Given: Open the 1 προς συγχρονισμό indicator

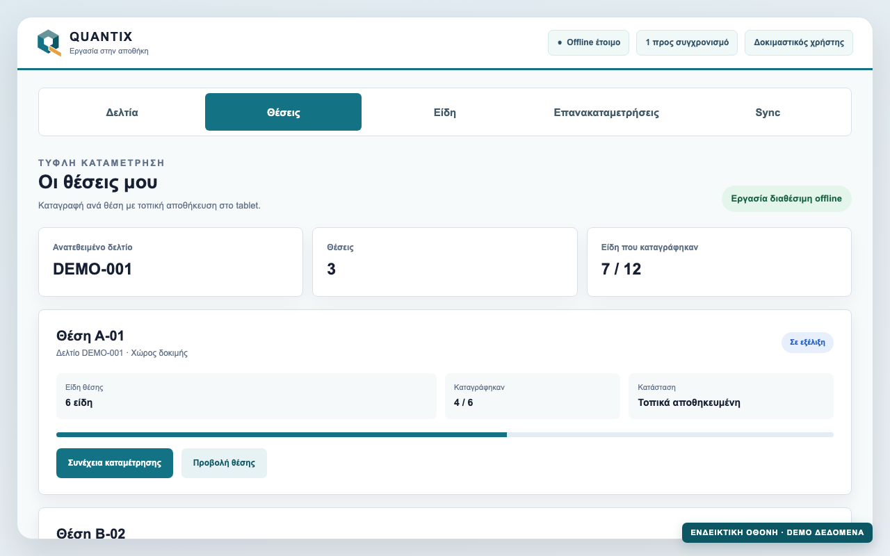Looking at the screenshot, I should tap(687, 42).
